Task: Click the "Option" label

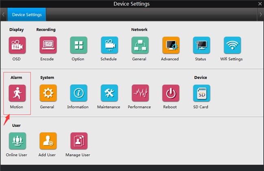Action: (78, 59)
